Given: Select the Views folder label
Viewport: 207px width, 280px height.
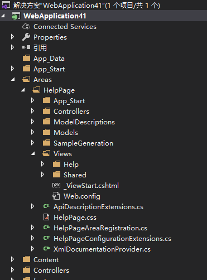Looking at the screenshot, I should [x=62, y=154].
